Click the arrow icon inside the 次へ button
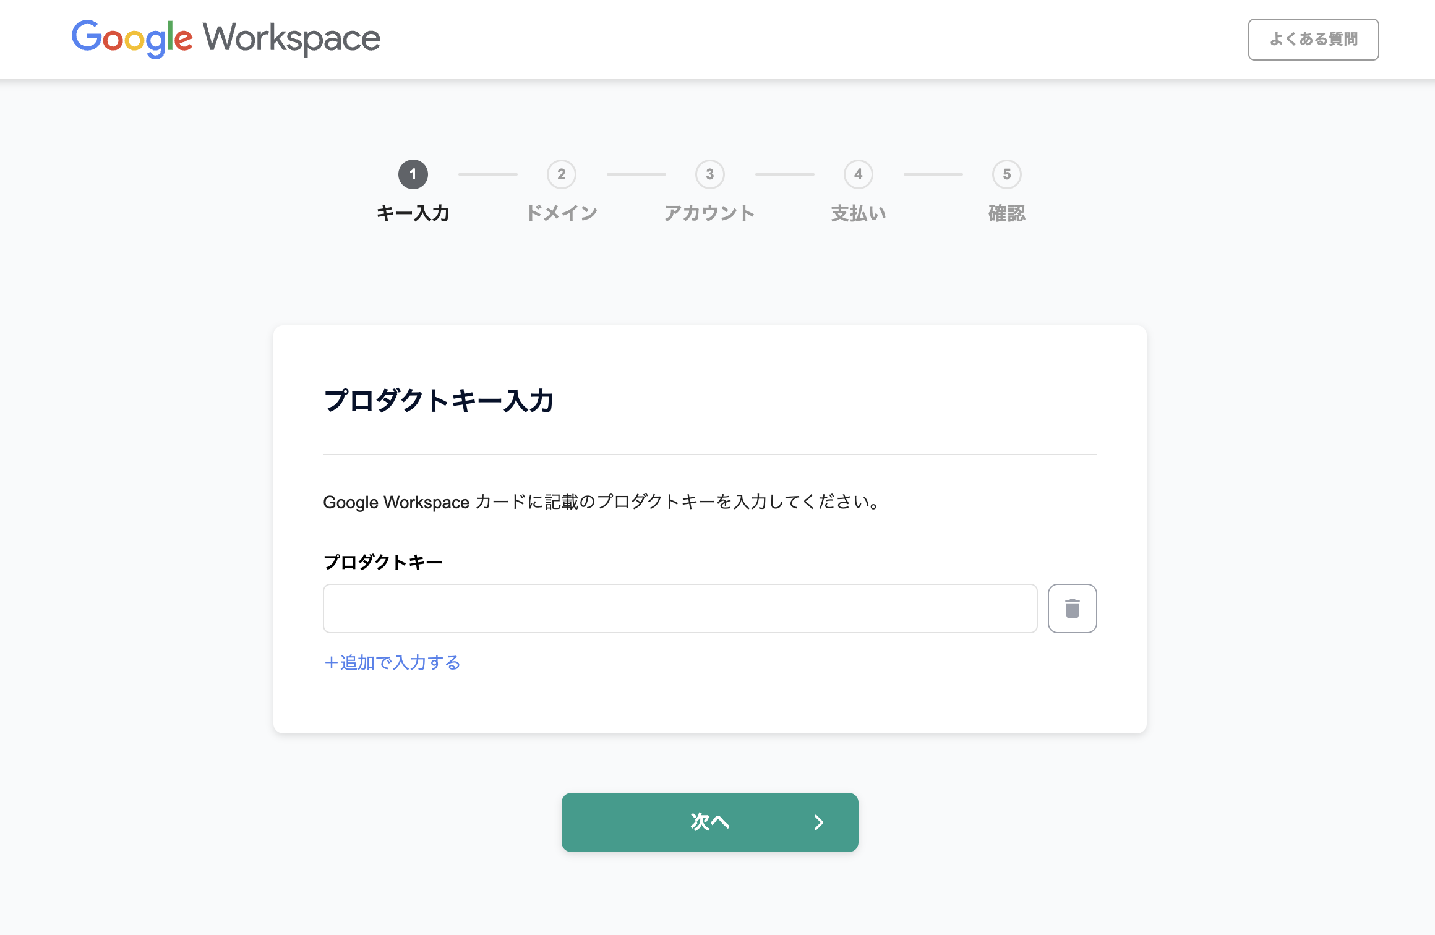Image resolution: width=1435 pixels, height=935 pixels. click(x=819, y=822)
